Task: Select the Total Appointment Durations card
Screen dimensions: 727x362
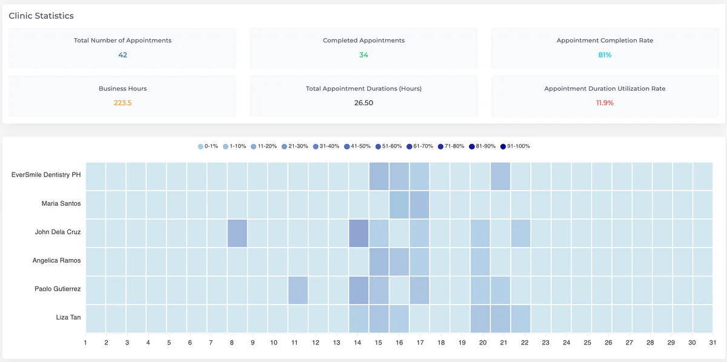Action: pos(363,96)
